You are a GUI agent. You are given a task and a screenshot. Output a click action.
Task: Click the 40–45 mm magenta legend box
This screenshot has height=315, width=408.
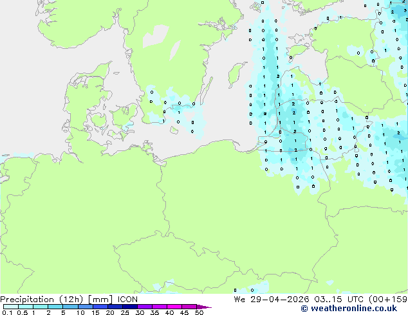coord(174,307)
